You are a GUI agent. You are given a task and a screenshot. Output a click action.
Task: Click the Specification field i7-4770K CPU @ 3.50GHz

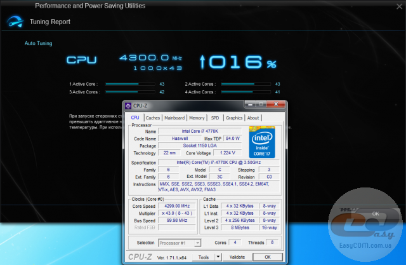point(219,163)
